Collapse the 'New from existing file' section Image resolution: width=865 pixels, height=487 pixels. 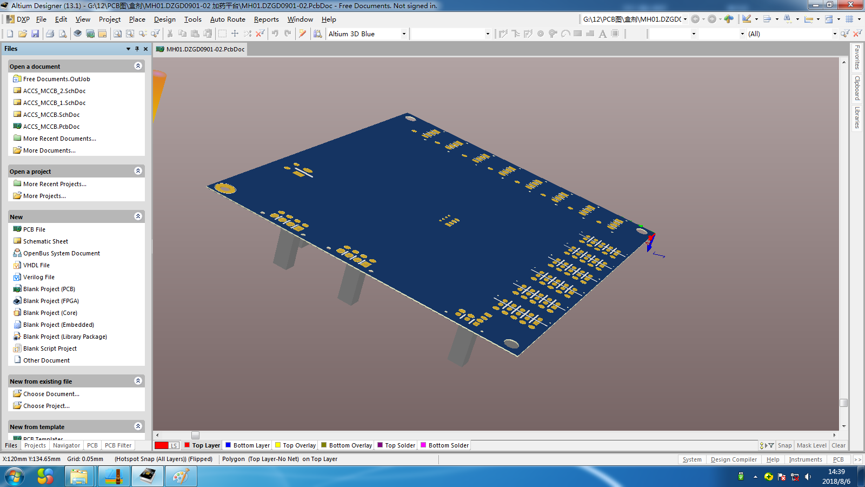[x=138, y=381]
